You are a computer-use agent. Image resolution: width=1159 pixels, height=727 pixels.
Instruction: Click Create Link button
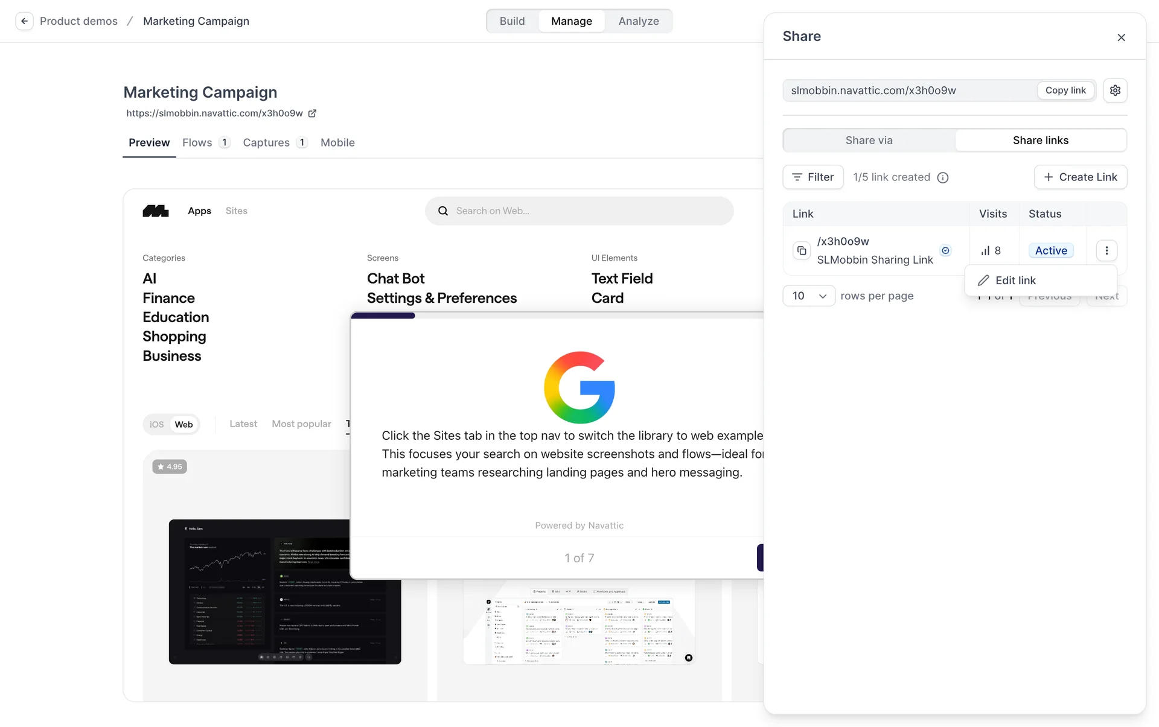tap(1080, 177)
